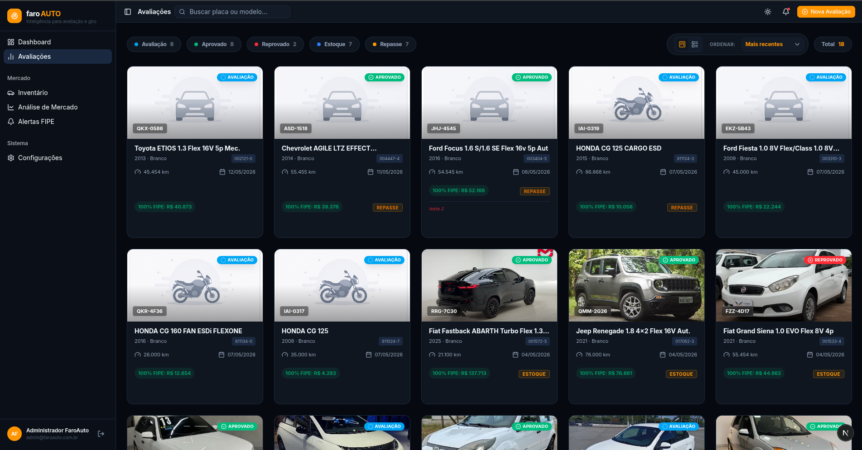Screen dimensions: 862x450
Task: Click the Nova Avaliação button
Action: pos(826,12)
